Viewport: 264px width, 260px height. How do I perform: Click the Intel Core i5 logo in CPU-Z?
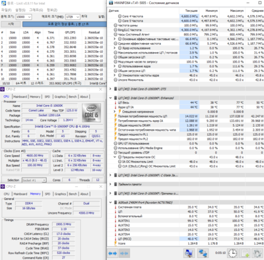click(91, 113)
